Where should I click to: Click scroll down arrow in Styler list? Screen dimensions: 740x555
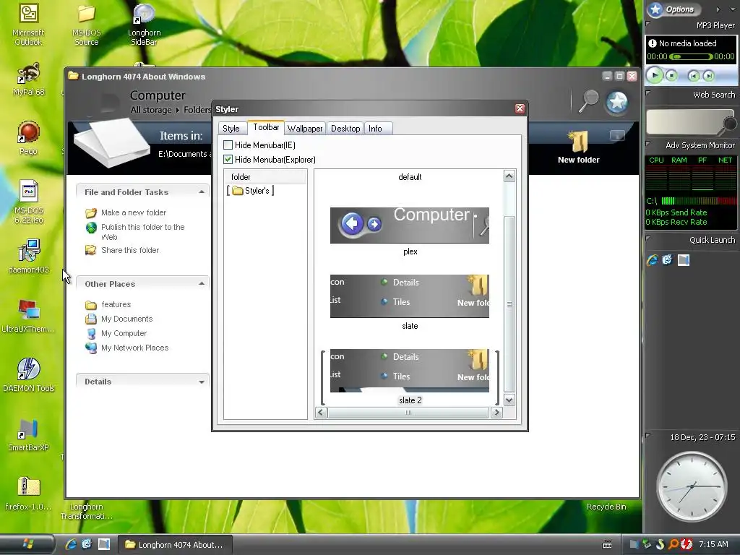click(x=509, y=400)
